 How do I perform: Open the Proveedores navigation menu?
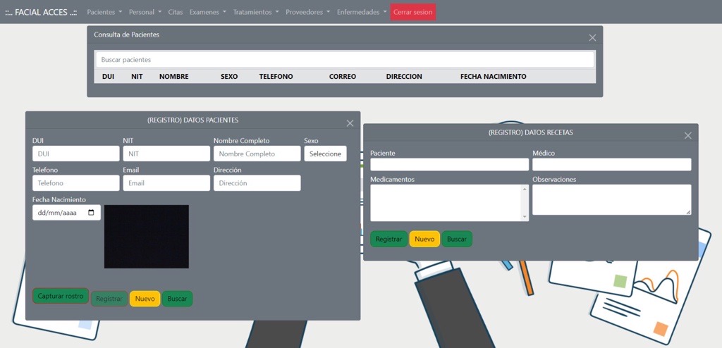point(307,12)
